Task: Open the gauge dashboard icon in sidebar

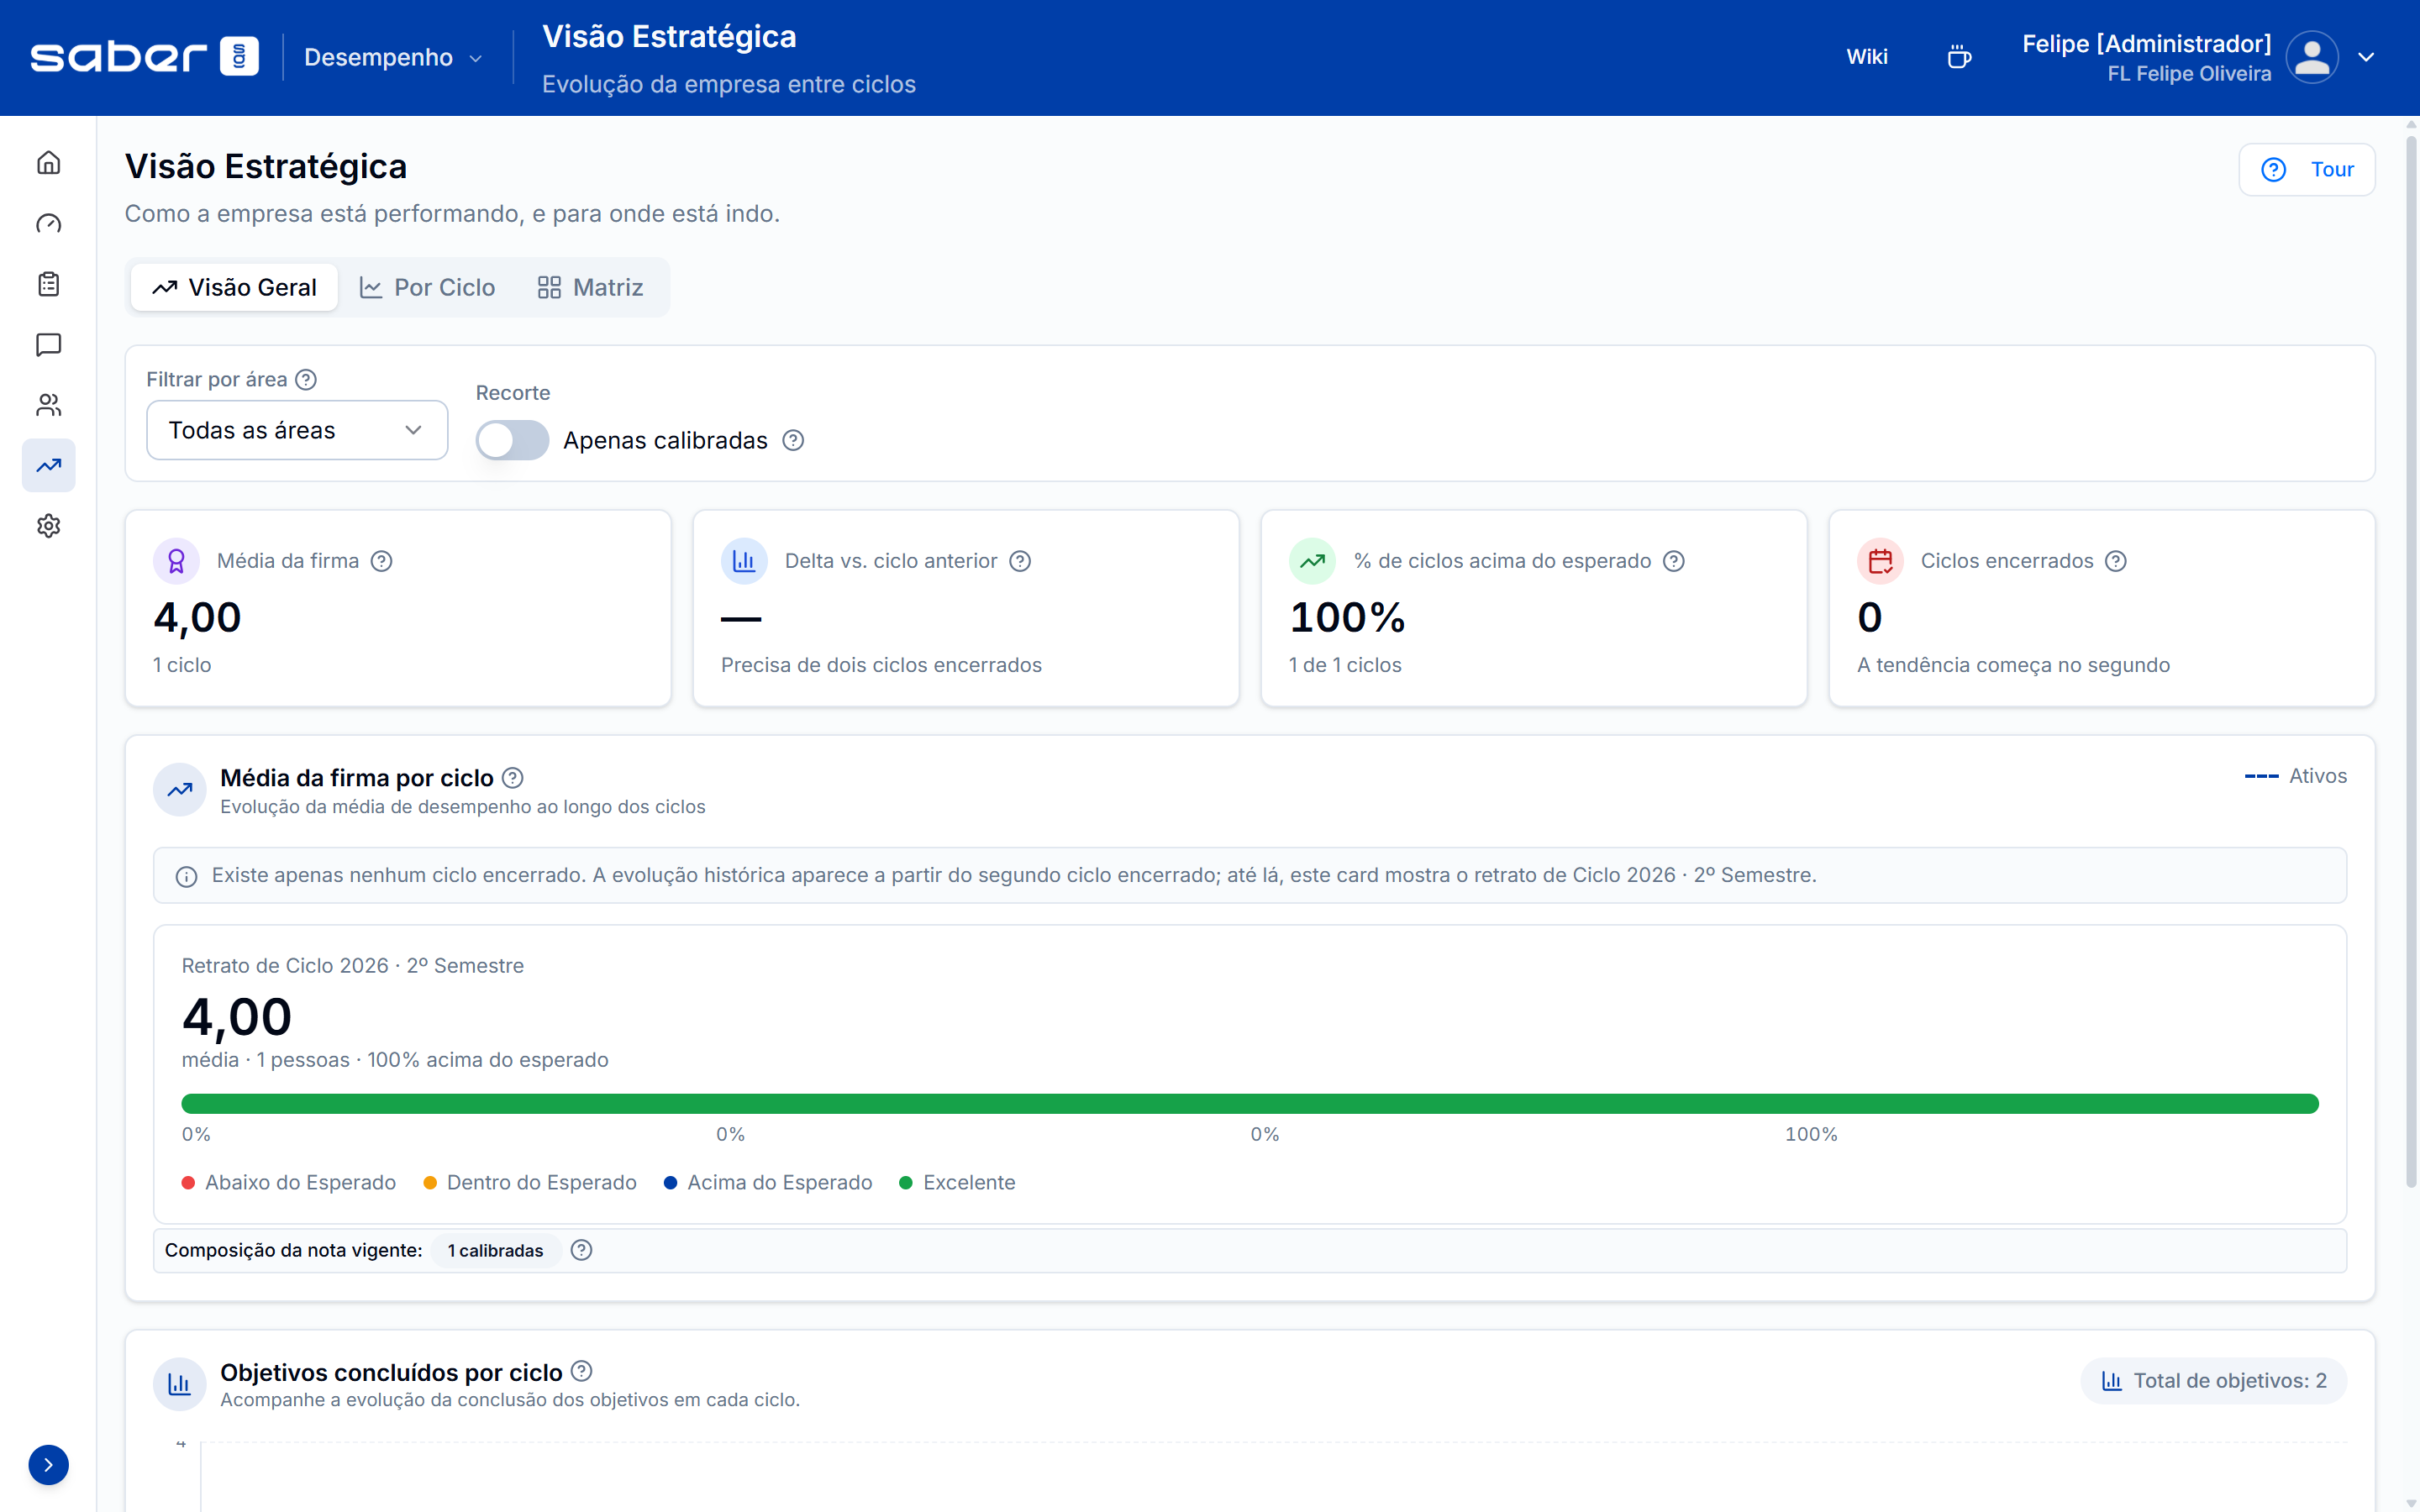Action: point(48,224)
